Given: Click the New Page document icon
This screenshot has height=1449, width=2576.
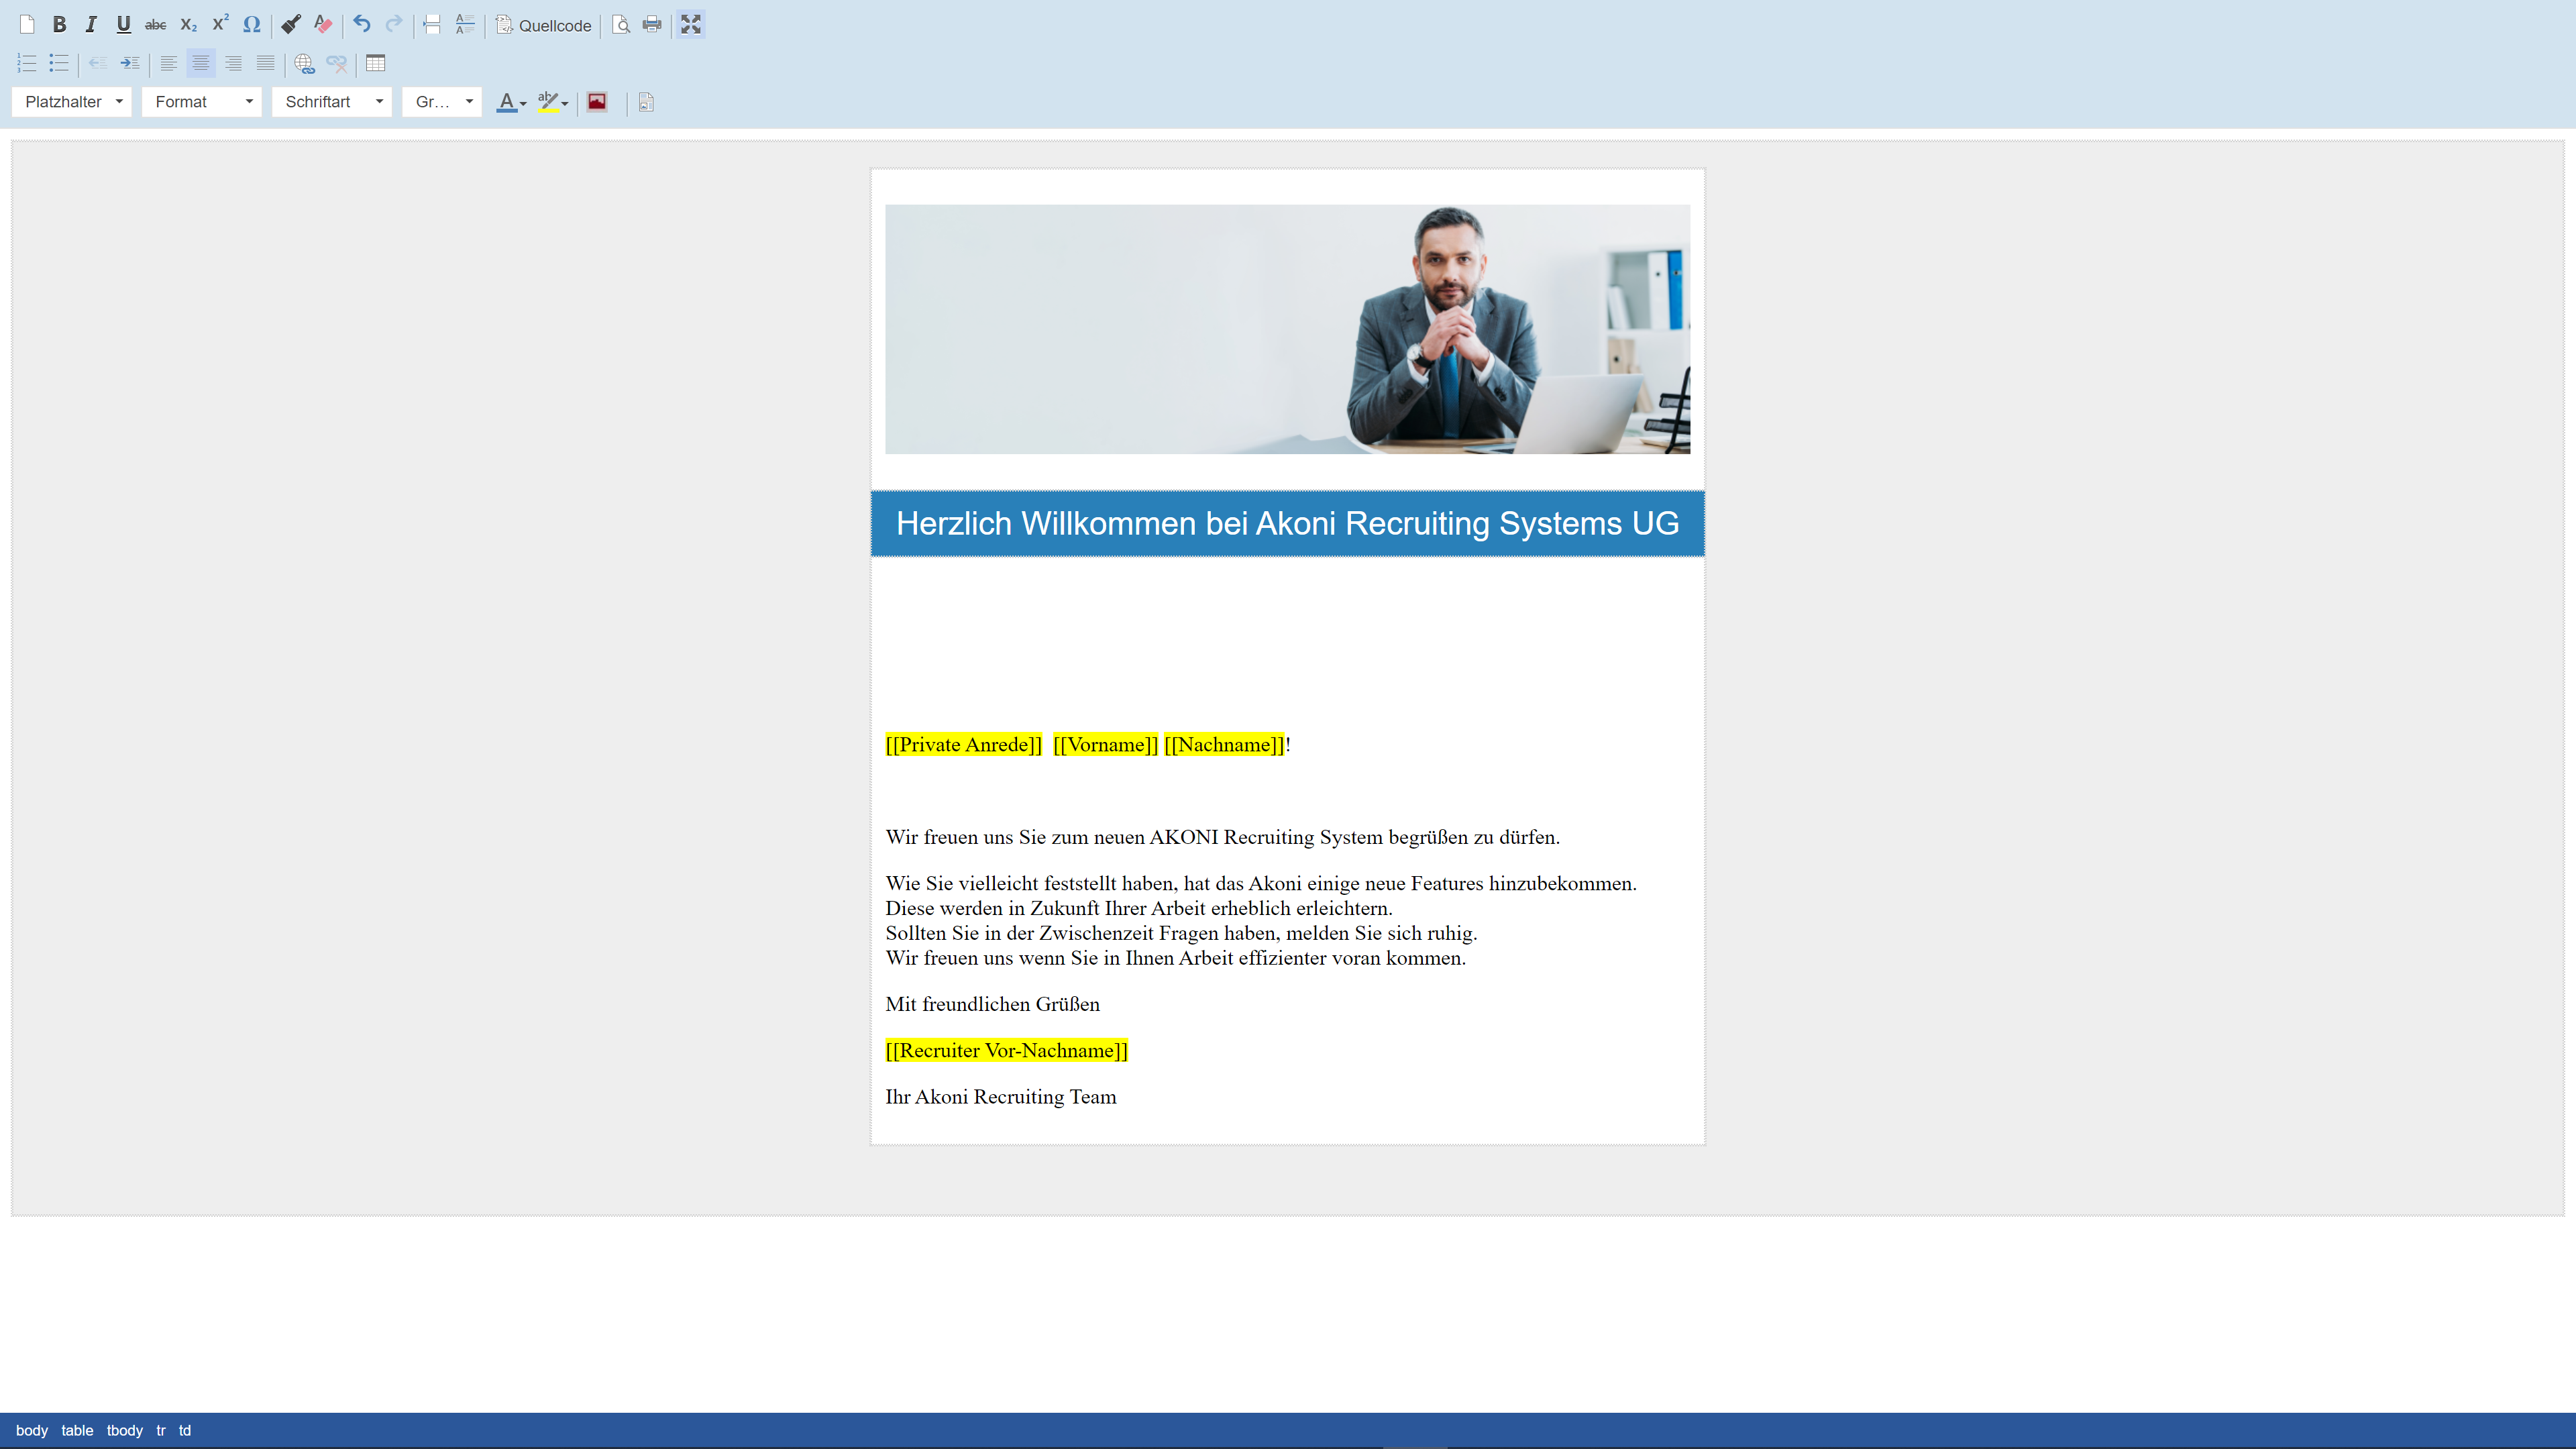Looking at the screenshot, I should [27, 25].
